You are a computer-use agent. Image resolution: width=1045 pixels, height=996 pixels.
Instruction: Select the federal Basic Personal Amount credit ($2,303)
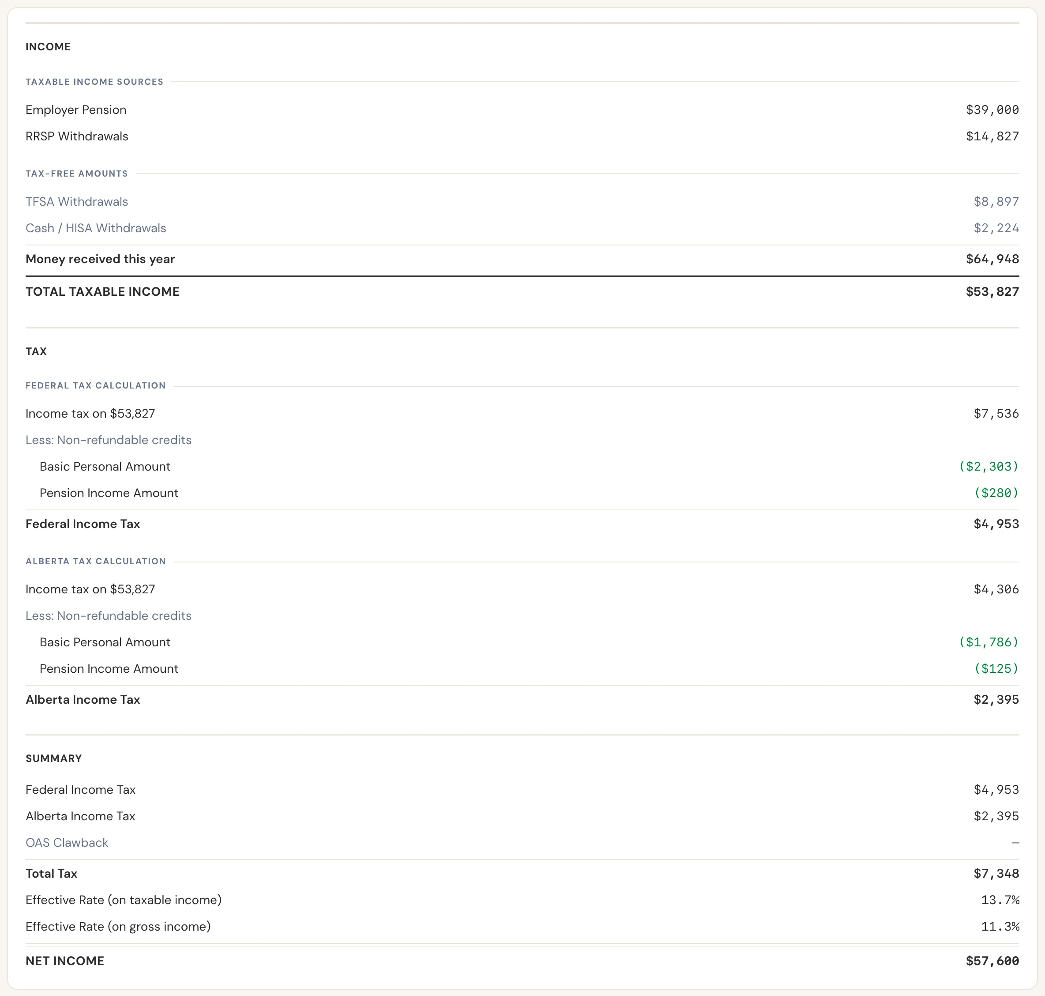[988, 467]
